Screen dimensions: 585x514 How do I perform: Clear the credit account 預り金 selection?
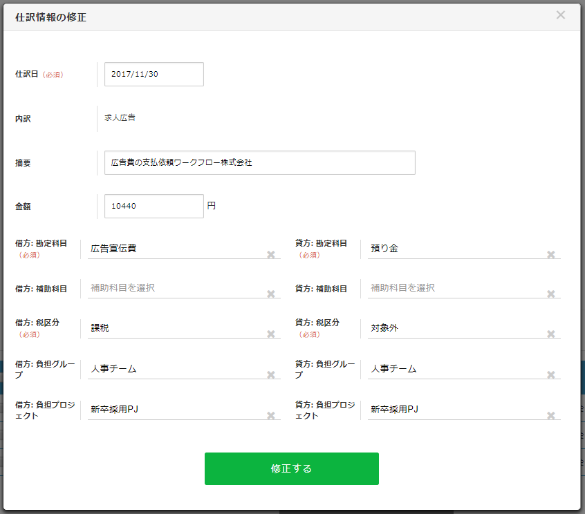pos(551,255)
